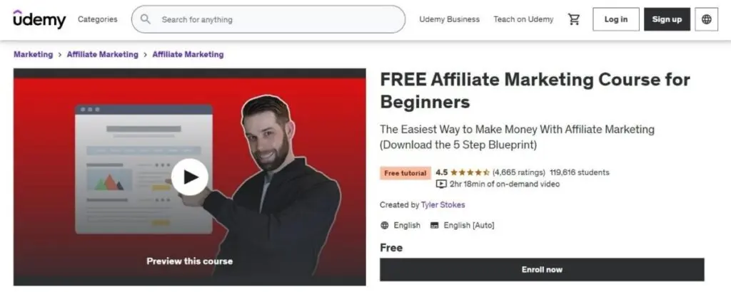The height and width of the screenshot is (292, 731).
Task: Click the Udemy logo
Action: (x=40, y=19)
